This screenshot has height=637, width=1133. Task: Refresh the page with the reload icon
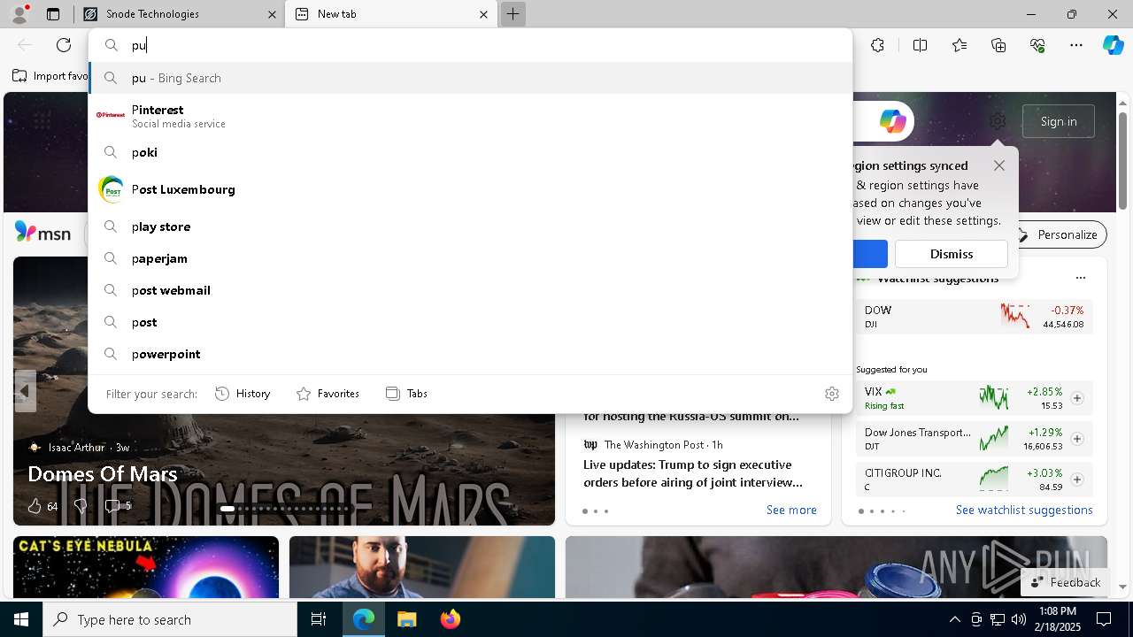click(x=64, y=45)
